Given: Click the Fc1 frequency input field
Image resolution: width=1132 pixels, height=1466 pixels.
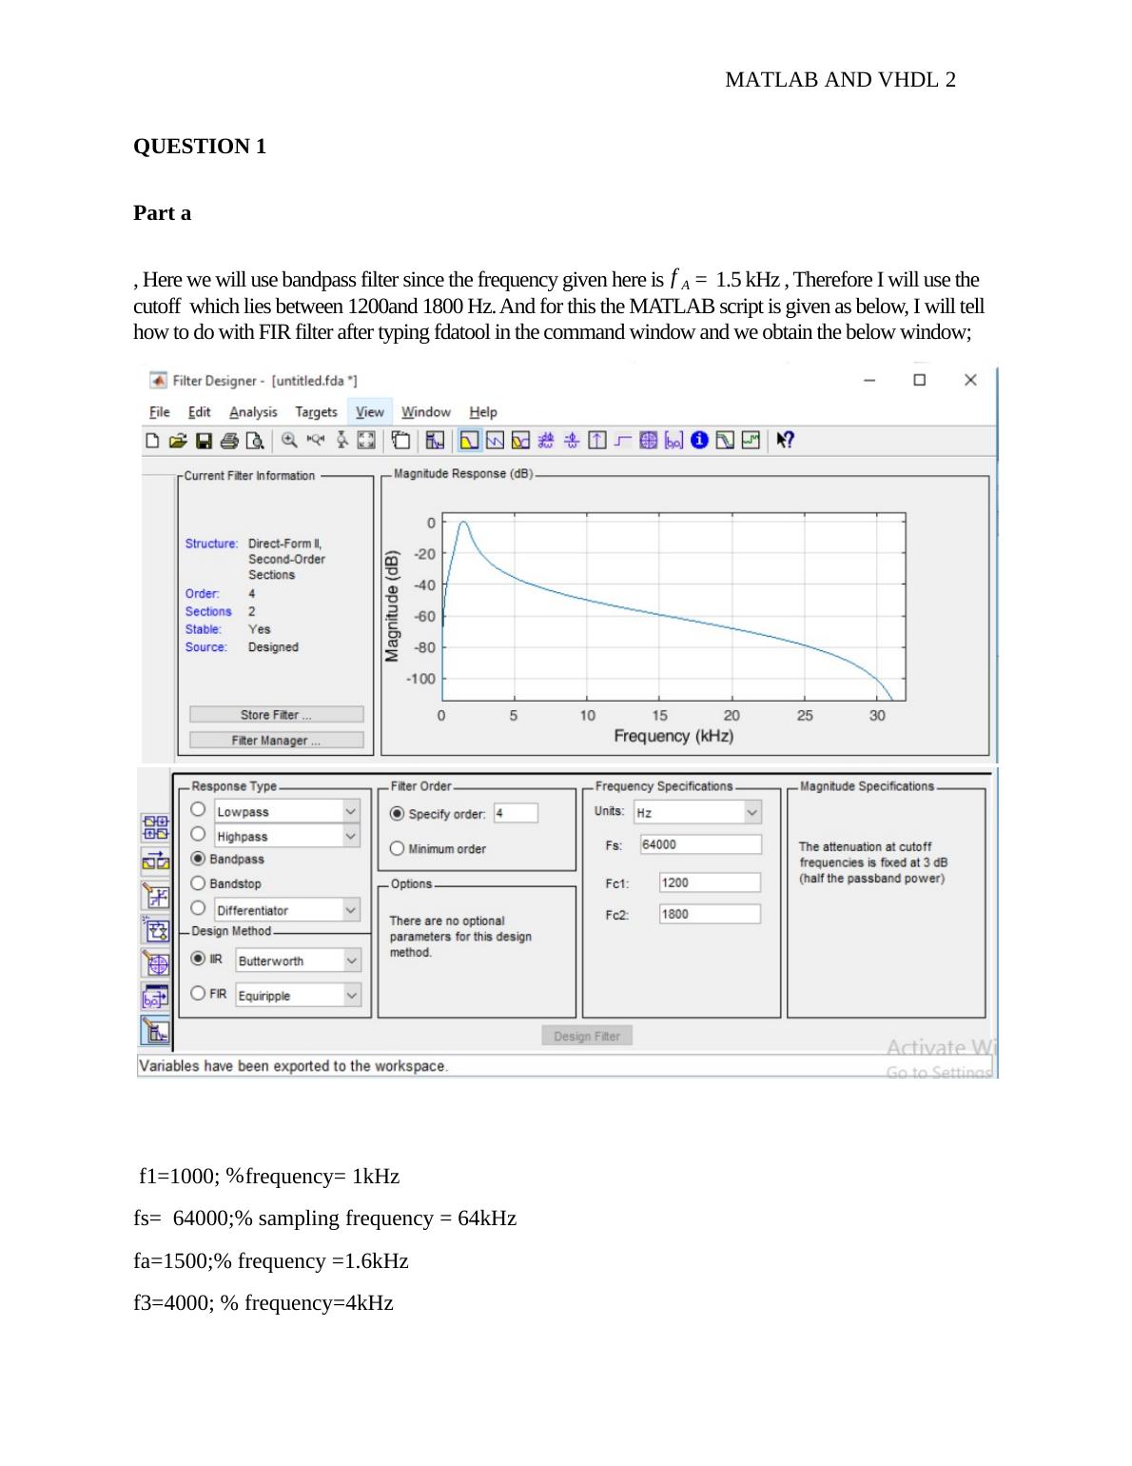Looking at the screenshot, I should (710, 882).
